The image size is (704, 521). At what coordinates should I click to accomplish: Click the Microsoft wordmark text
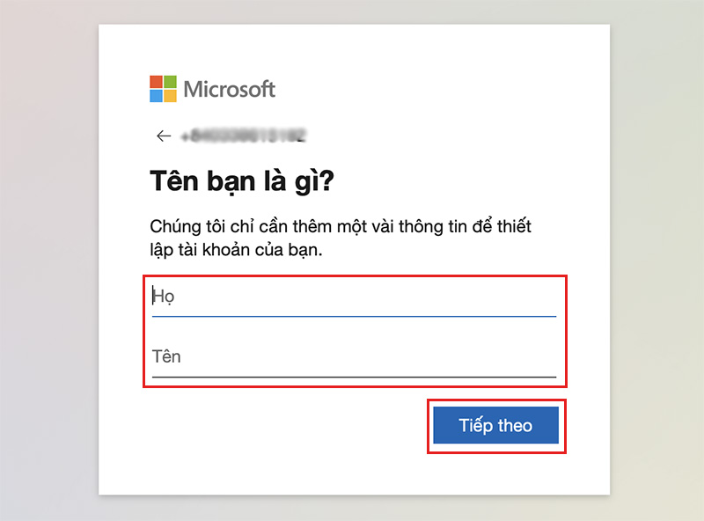point(230,89)
